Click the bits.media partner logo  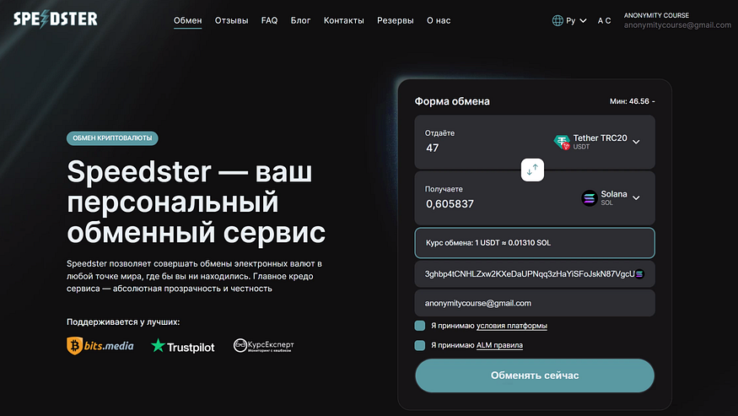pyautogui.click(x=100, y=346)
